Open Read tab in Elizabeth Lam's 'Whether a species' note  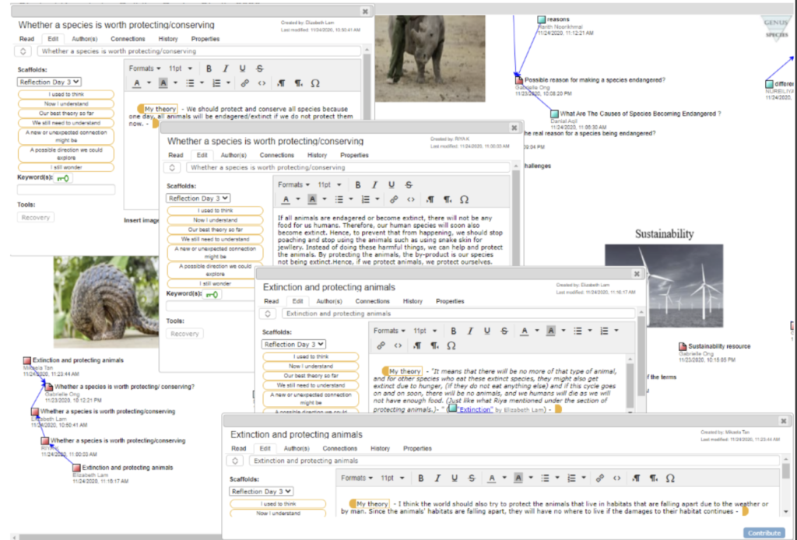pos(26,39)
